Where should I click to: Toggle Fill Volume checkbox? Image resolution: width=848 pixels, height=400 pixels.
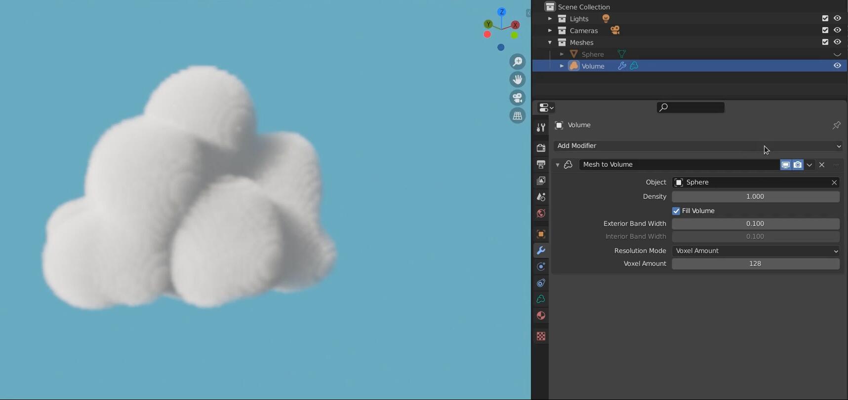(x=676, y=211)
